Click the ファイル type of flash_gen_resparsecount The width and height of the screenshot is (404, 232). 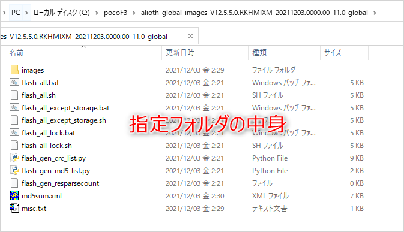click(262, 183)
